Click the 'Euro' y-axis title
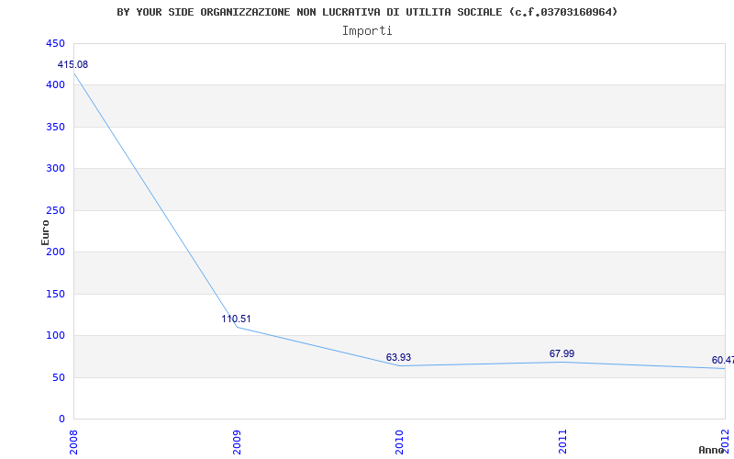Screen dimensions: 734x459 tap(45, 232)
